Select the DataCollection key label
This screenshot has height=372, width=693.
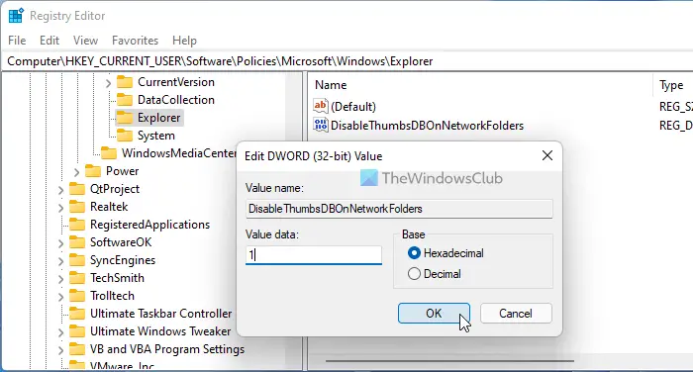tap(176, 100)
